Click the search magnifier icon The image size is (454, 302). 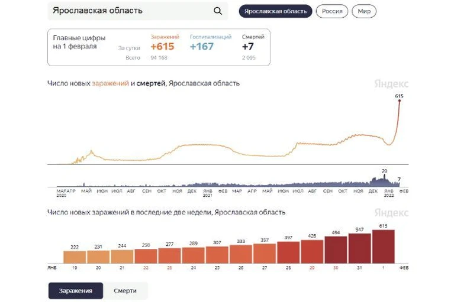click(x=218, y=11)
